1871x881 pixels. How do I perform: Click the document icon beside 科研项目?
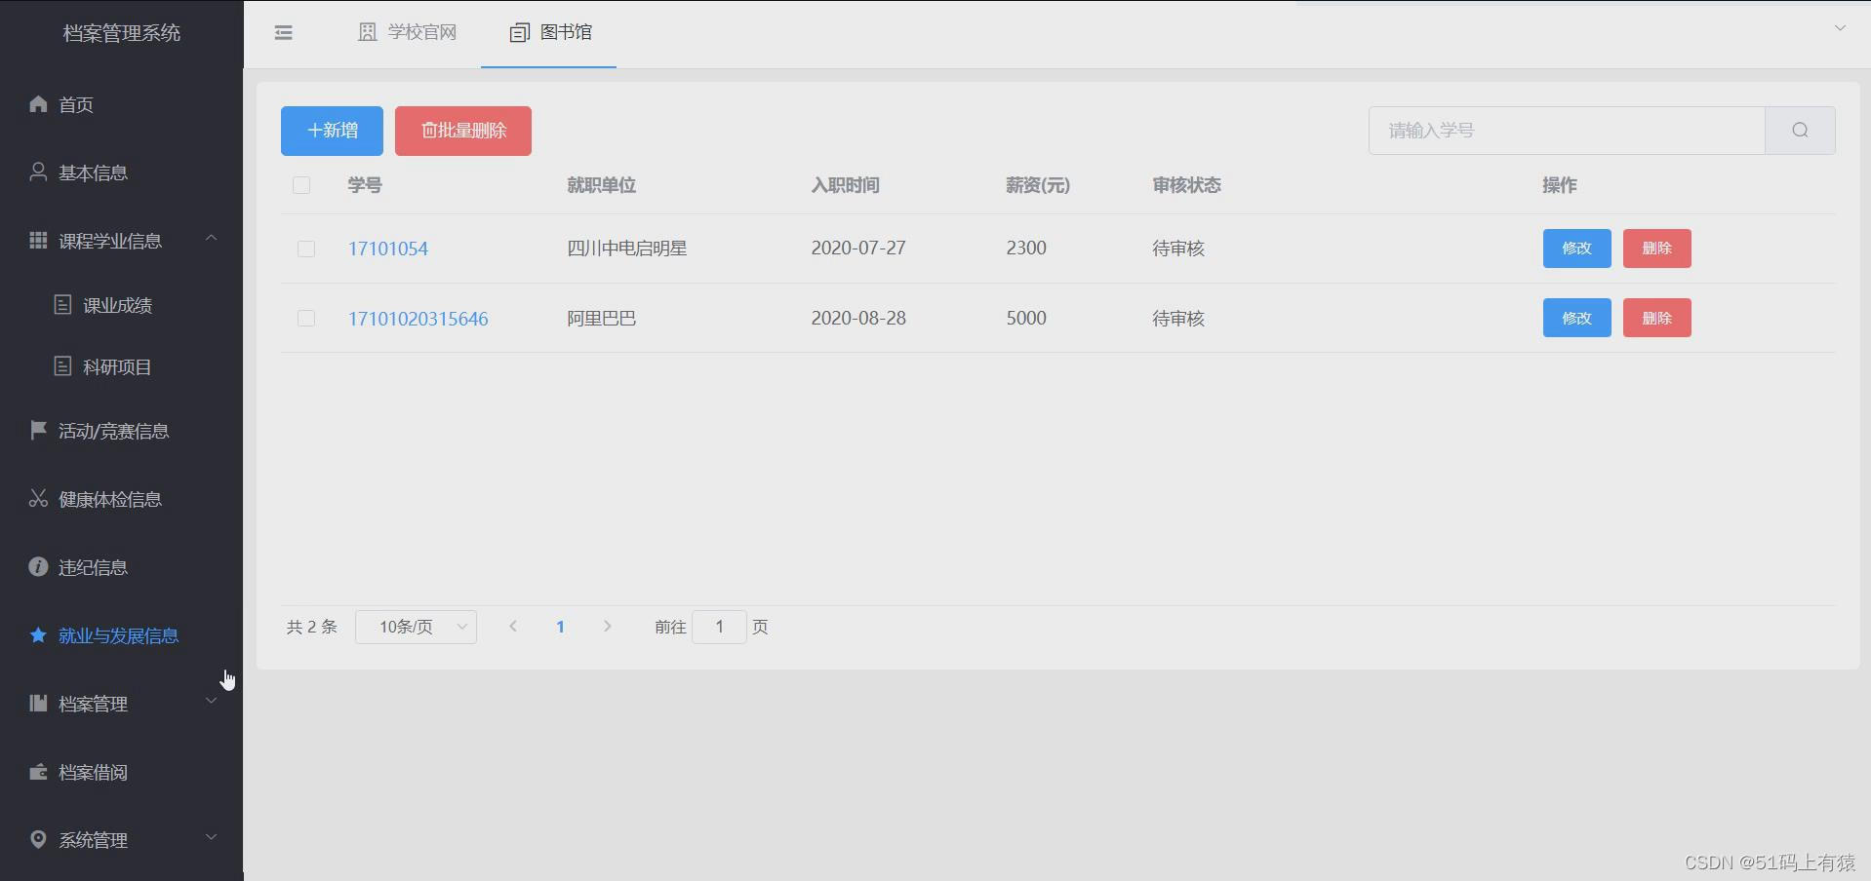pyautogui.click(x=62, y=365)
